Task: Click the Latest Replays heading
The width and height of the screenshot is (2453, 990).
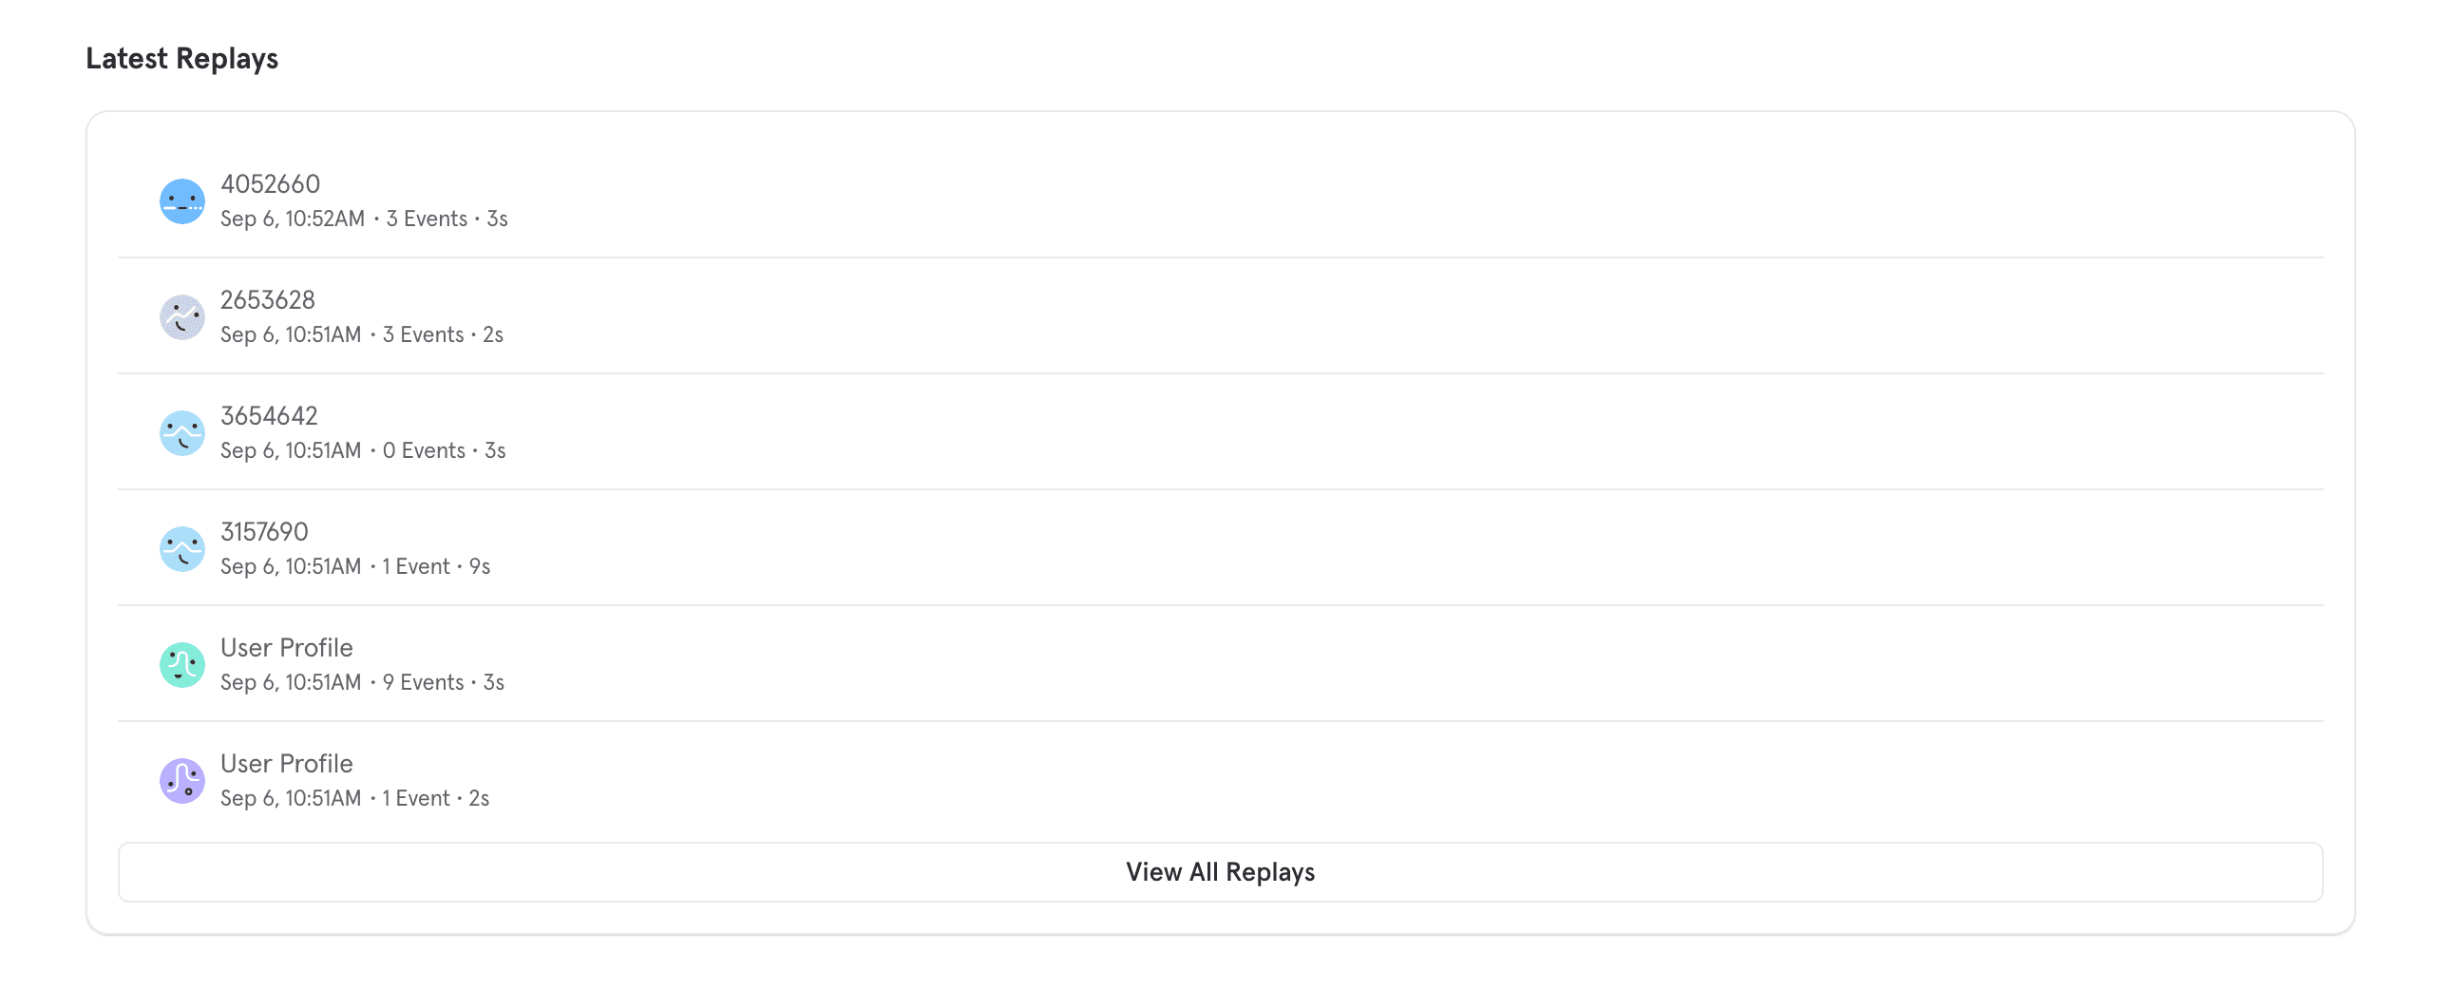Action: point(181,59)
